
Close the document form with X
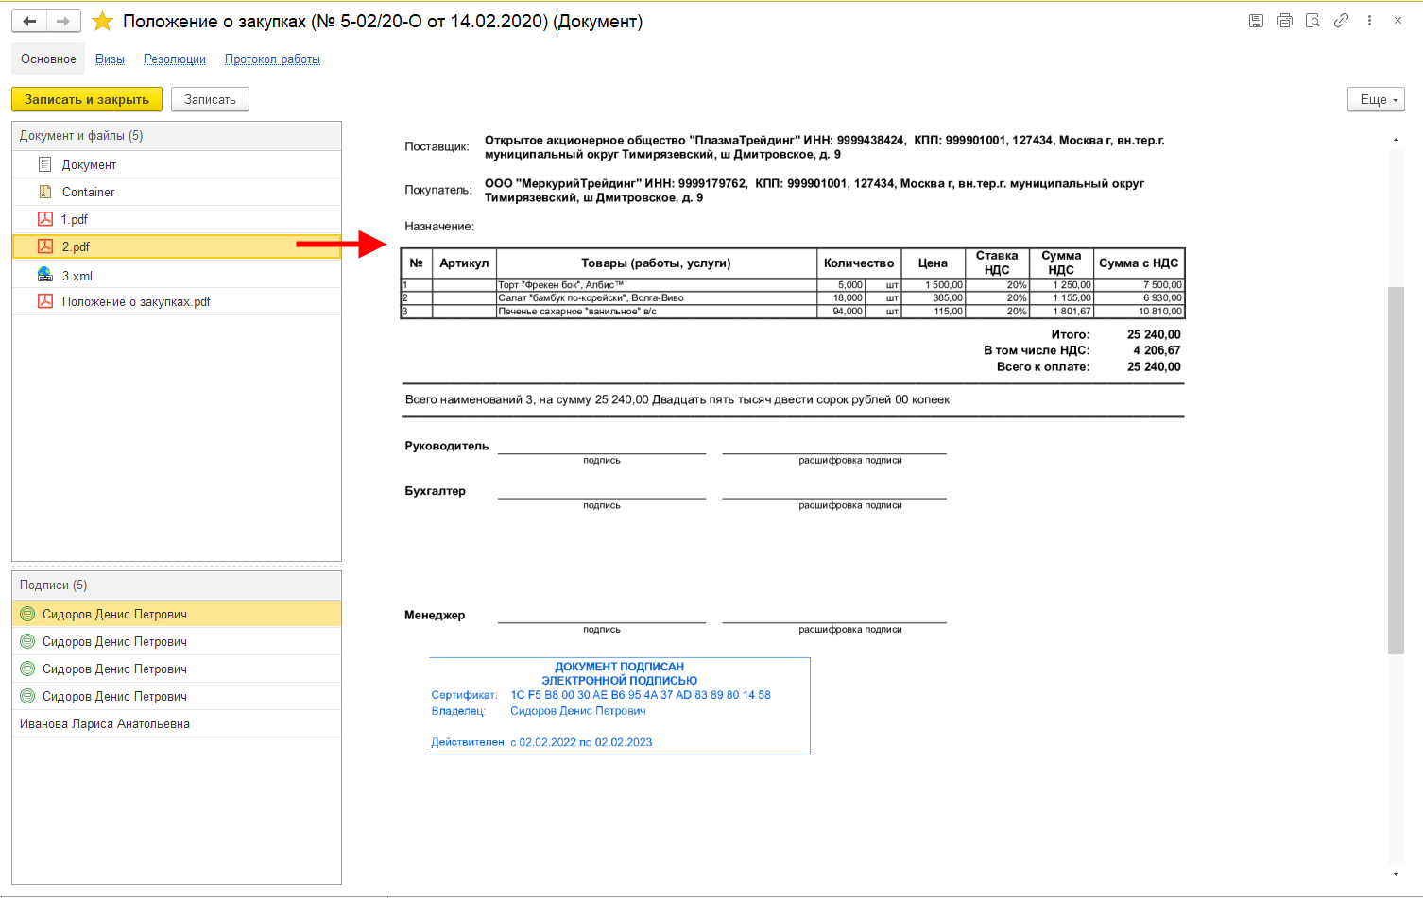[1397, 21]
